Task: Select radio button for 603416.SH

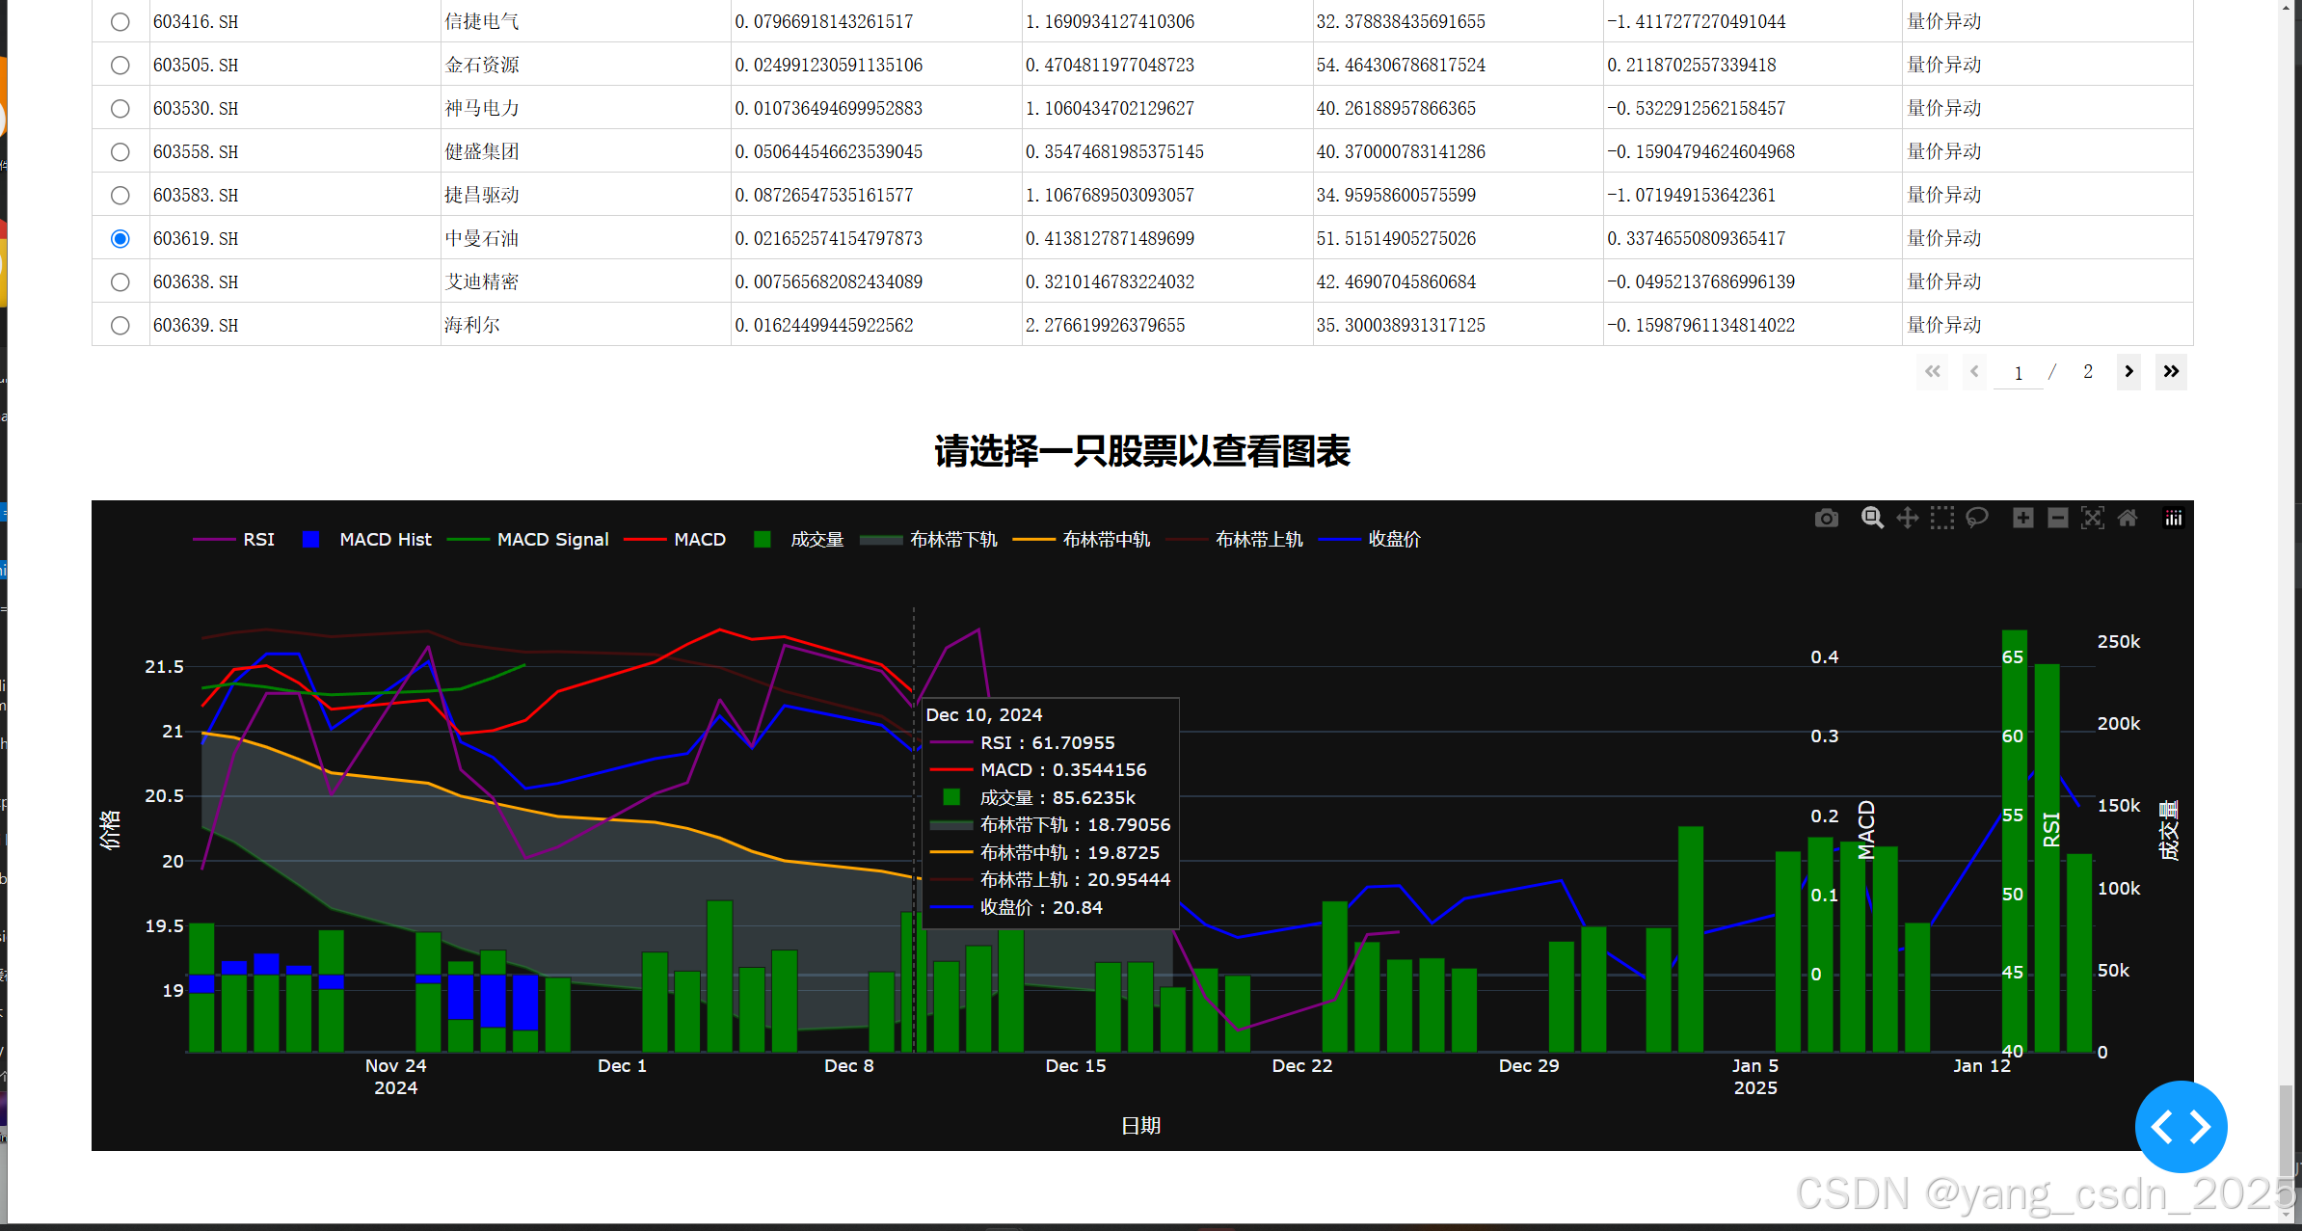Action: (120, 21)
